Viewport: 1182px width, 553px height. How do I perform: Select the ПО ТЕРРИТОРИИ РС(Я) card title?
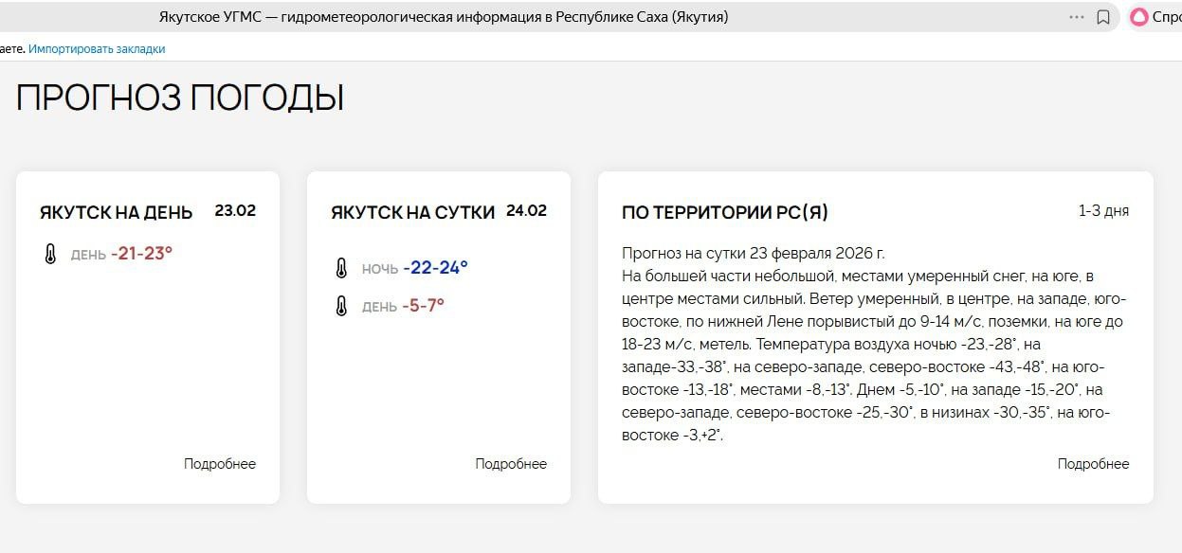point(724,213)
